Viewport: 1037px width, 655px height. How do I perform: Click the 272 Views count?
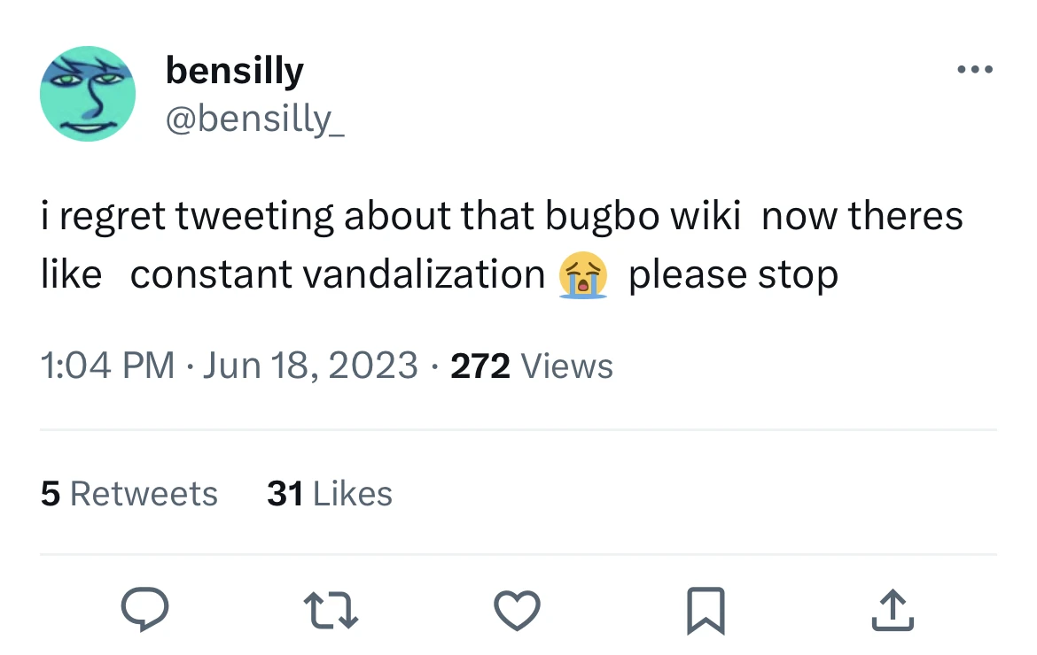[531, 366]
